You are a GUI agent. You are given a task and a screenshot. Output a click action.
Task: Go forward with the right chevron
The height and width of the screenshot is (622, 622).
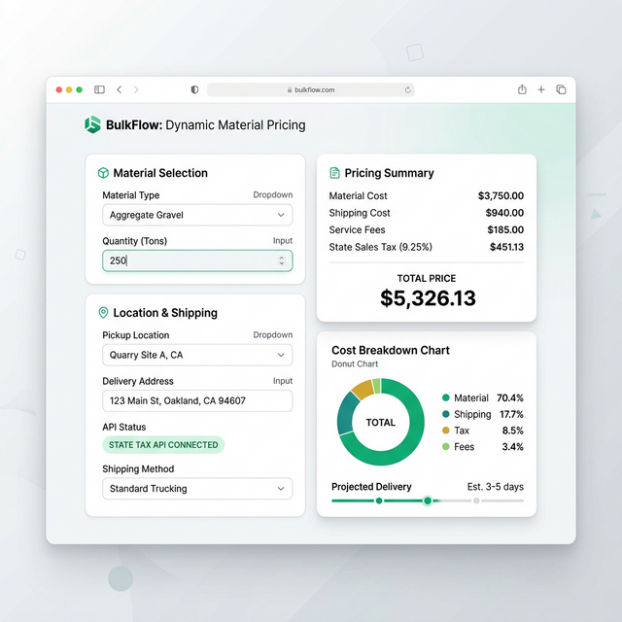(x=136, y=89)
